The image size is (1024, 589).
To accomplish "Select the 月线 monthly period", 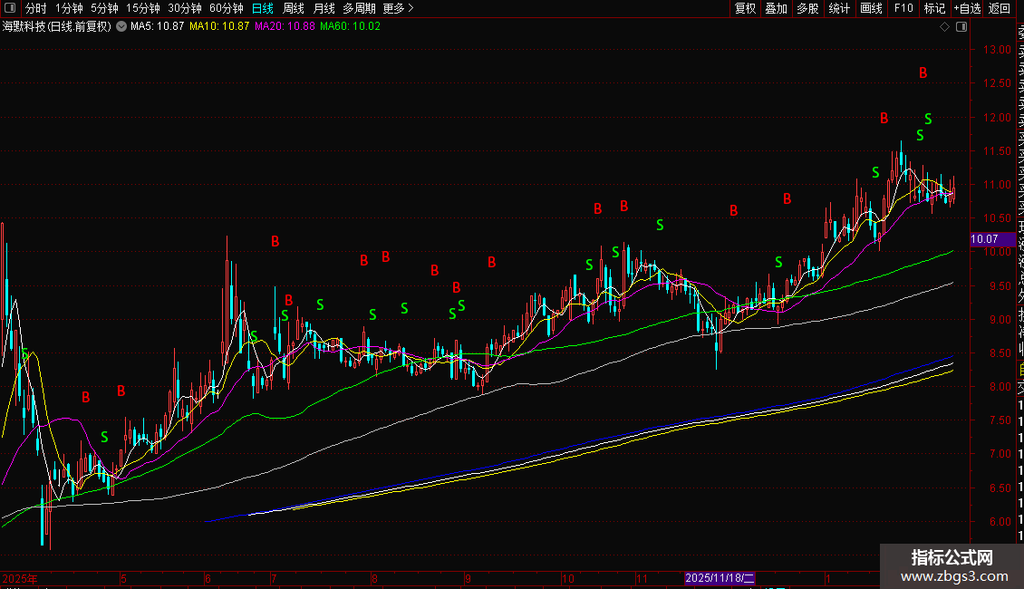I will click(x=324, y=8).
